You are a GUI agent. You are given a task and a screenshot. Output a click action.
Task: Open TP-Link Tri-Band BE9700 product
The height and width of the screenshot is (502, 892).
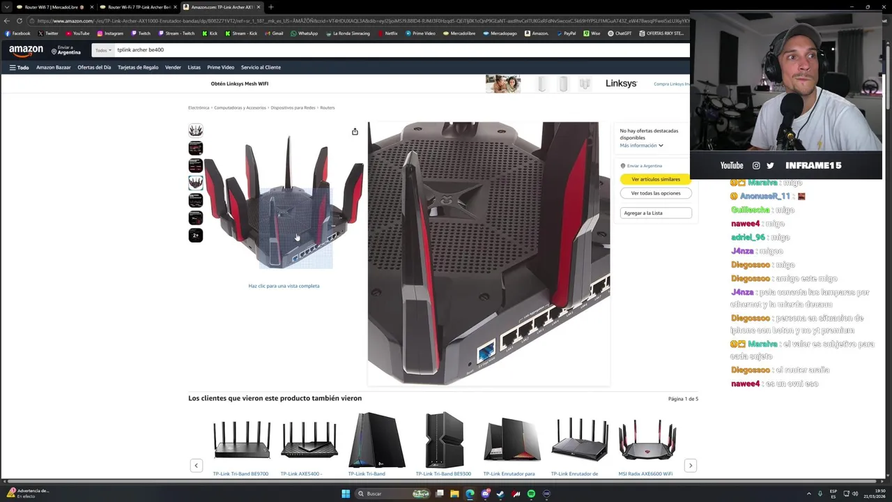click(x=240, y=474)
